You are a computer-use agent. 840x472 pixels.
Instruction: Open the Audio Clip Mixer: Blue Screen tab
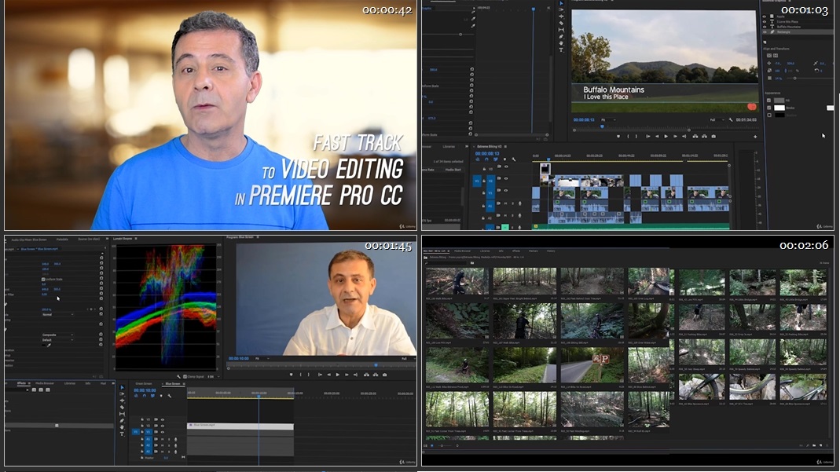click(29, 240)
